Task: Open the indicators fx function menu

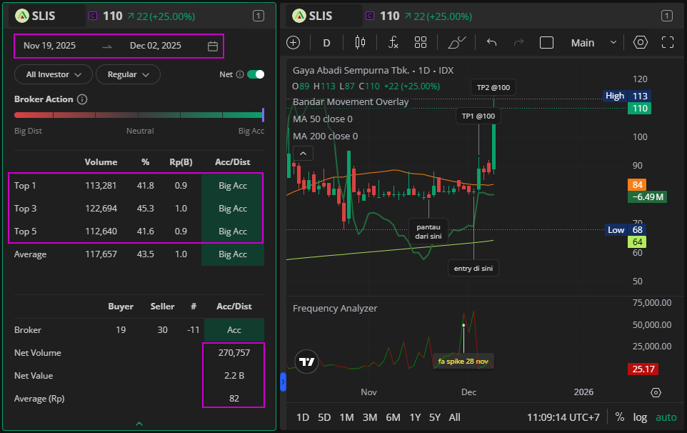Action: tap(393, 43)
